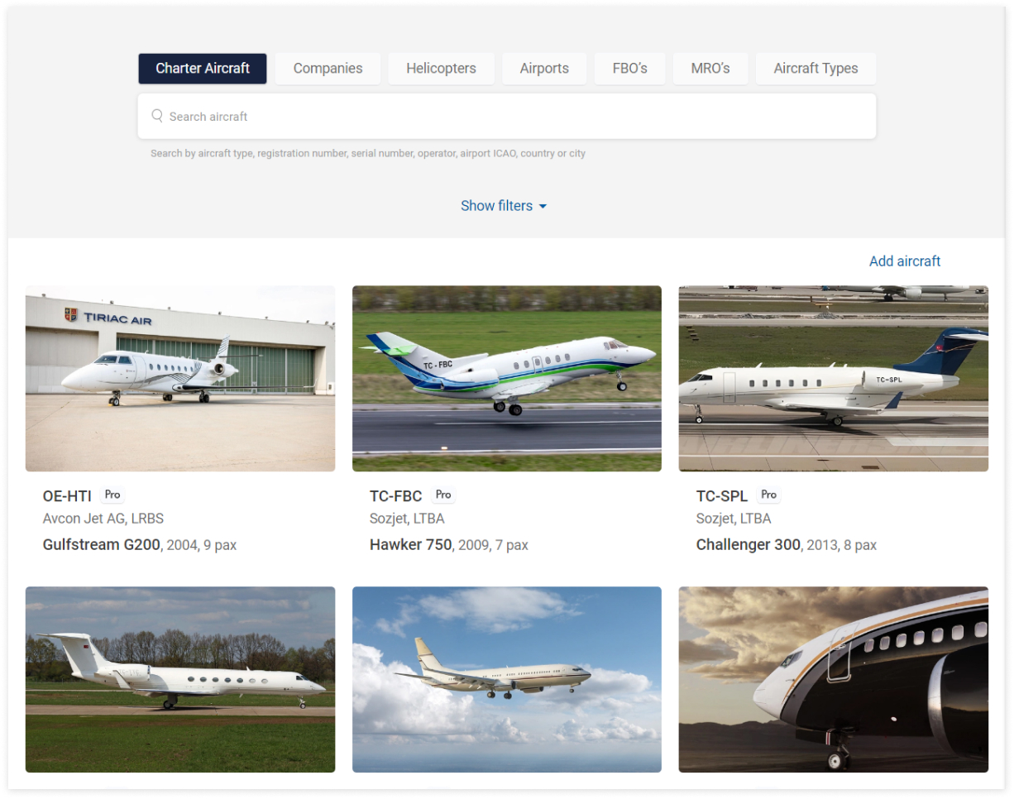Open the MRO's tab
Viewport: 1014px width, 799px height.
point(710,69)
